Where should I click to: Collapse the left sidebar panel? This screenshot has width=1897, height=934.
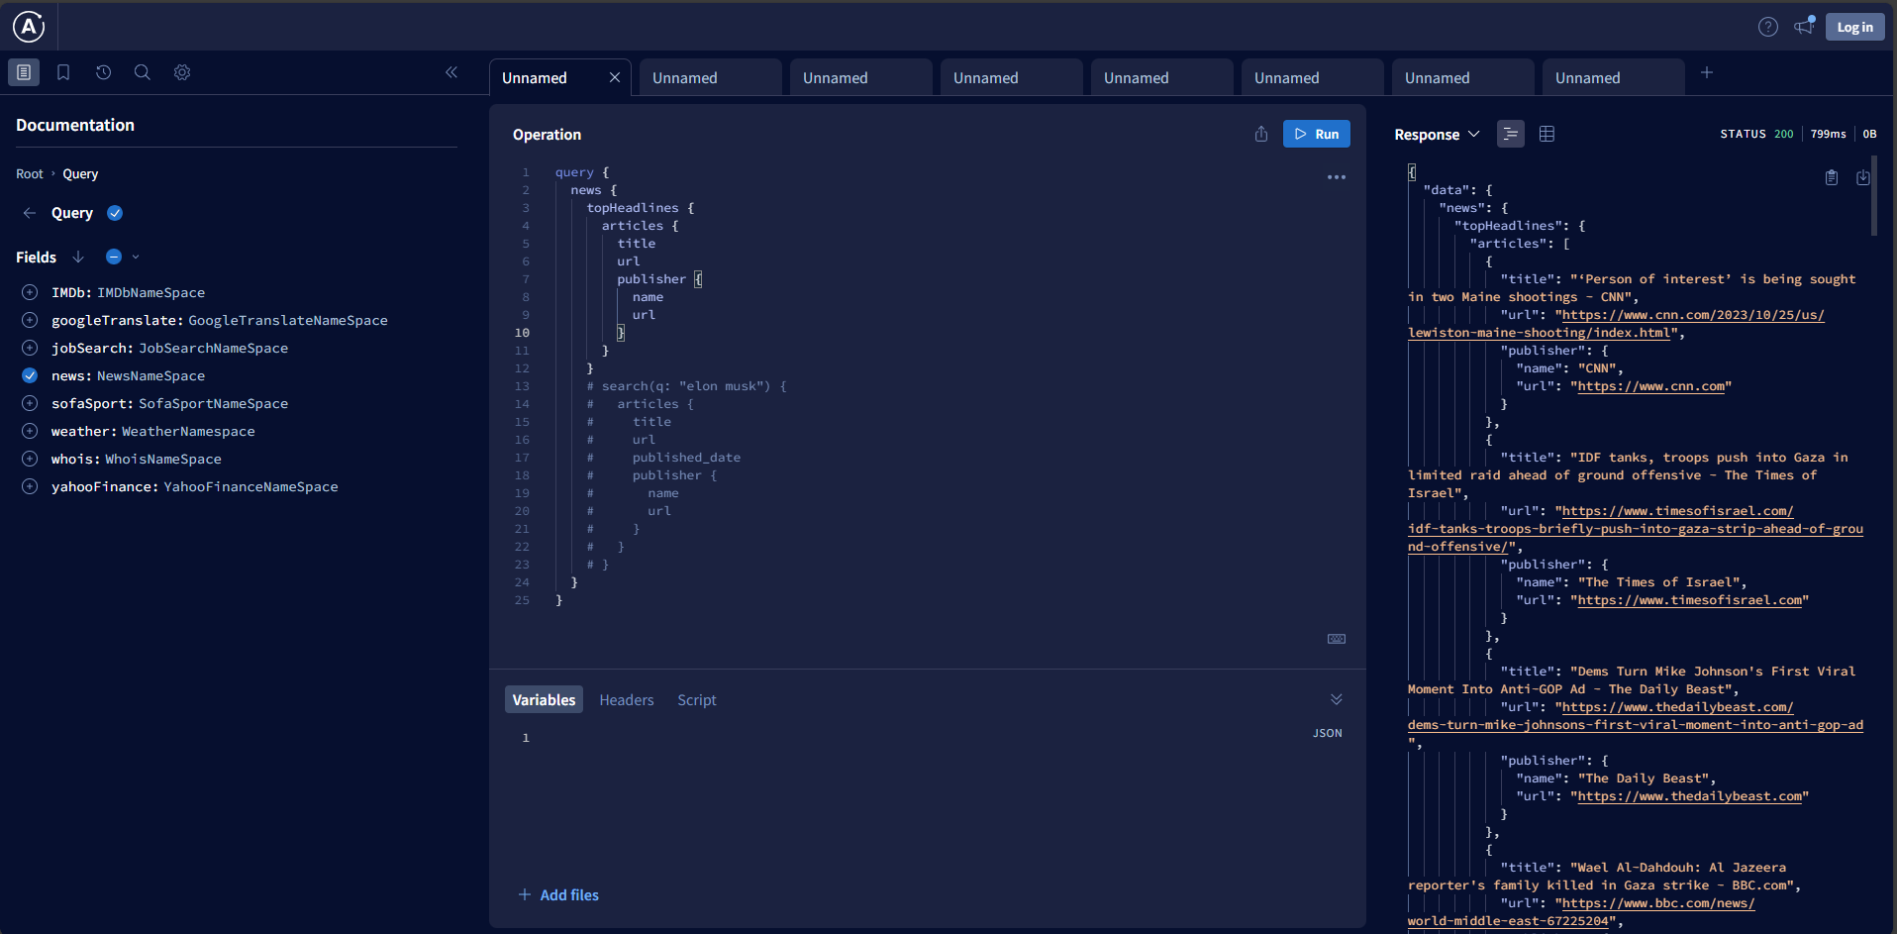(451, 72)
